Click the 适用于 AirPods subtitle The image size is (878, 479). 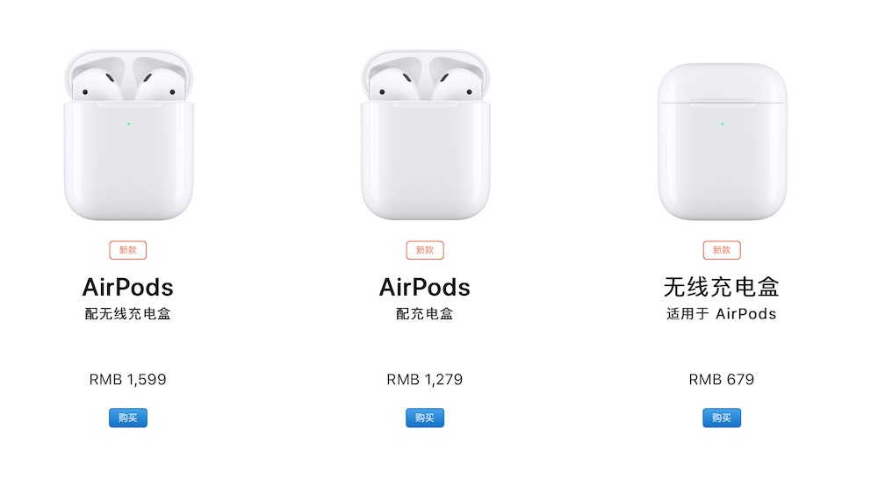click(722, 313)
